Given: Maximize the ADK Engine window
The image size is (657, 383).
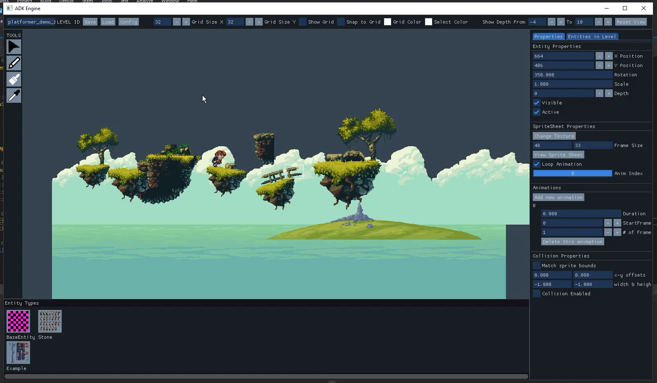Looking at the screenshot, I should [x=625, y=8].
